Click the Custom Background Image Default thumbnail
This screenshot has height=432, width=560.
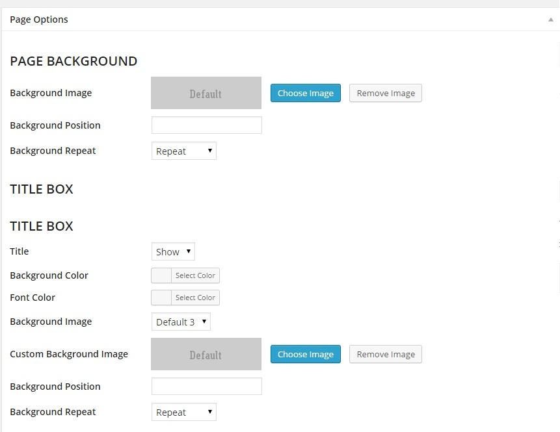click(206, 354)
